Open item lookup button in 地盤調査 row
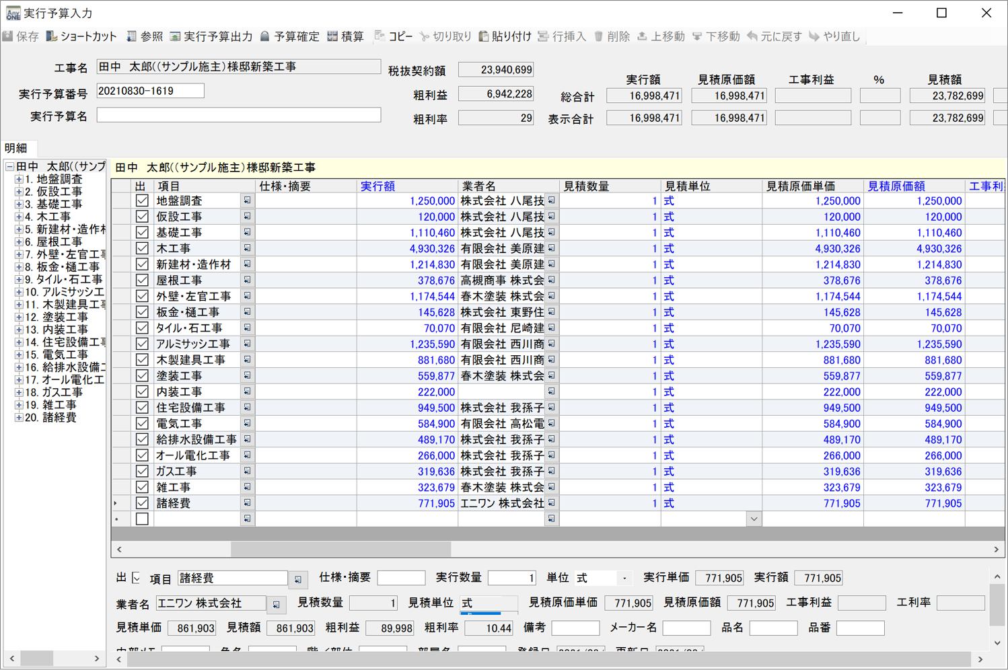1008x670 pixels. 247,200
